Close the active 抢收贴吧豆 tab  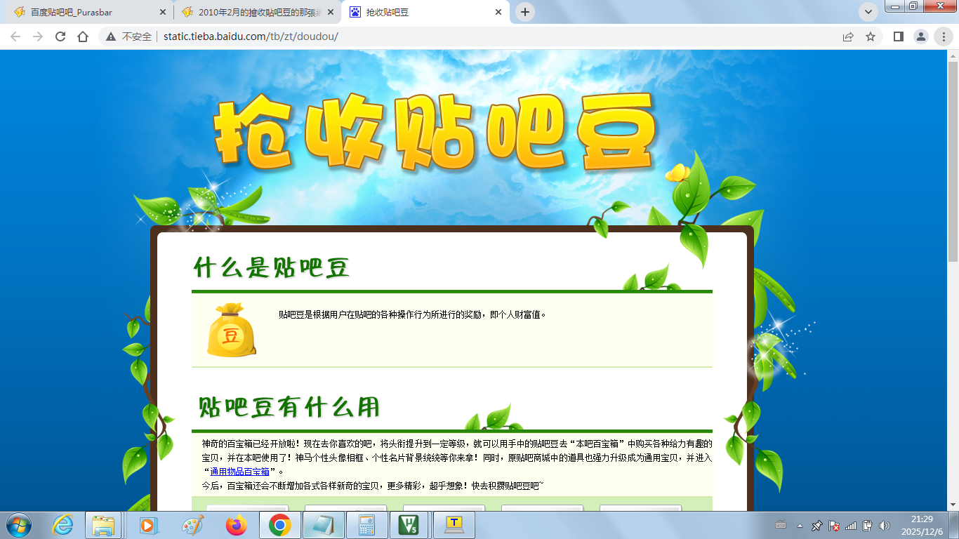(x=499, y=12)
